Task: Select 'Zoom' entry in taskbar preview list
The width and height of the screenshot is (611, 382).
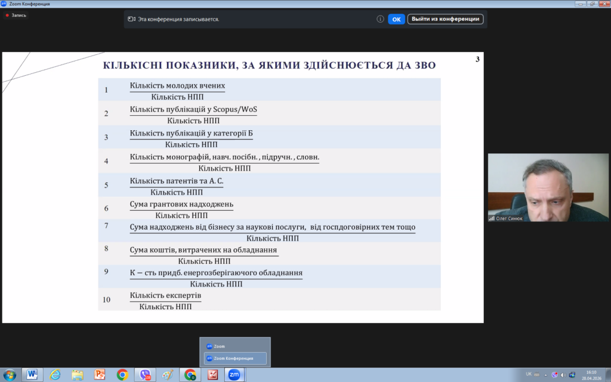Action: 234,346
